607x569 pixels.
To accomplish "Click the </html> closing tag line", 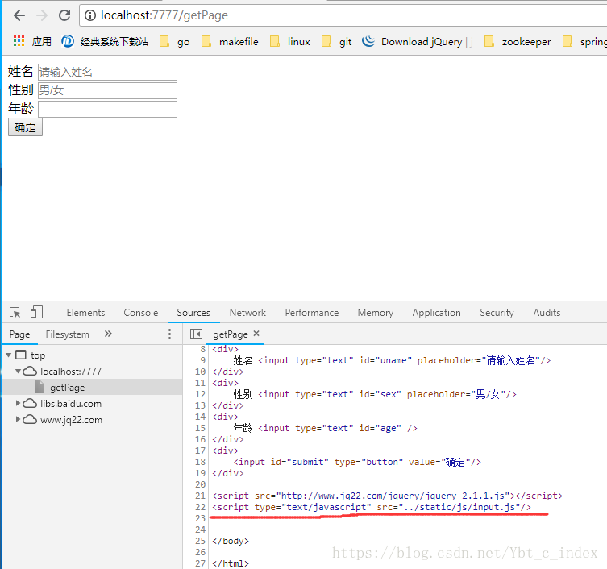I will 231,563.
